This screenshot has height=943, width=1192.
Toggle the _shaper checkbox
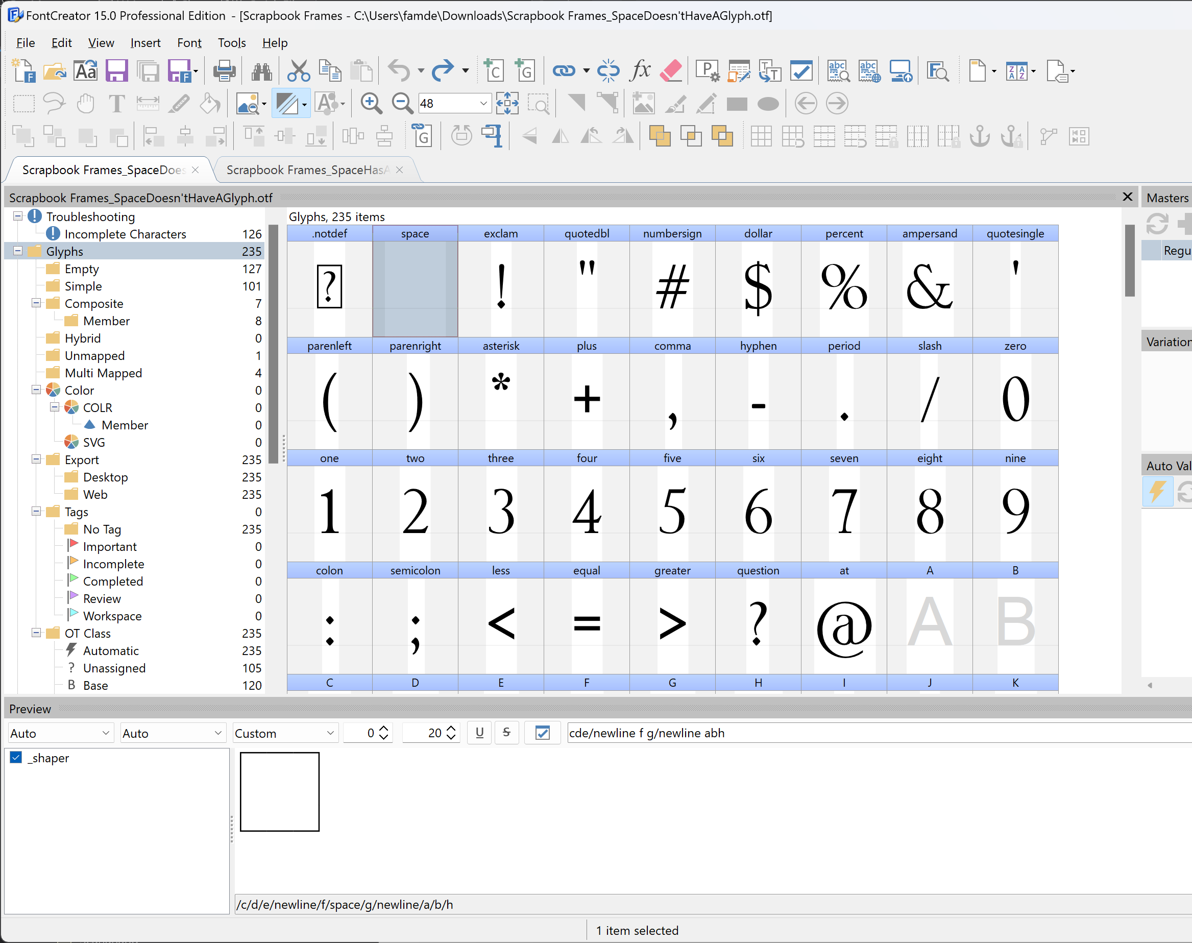coord(16,758)
